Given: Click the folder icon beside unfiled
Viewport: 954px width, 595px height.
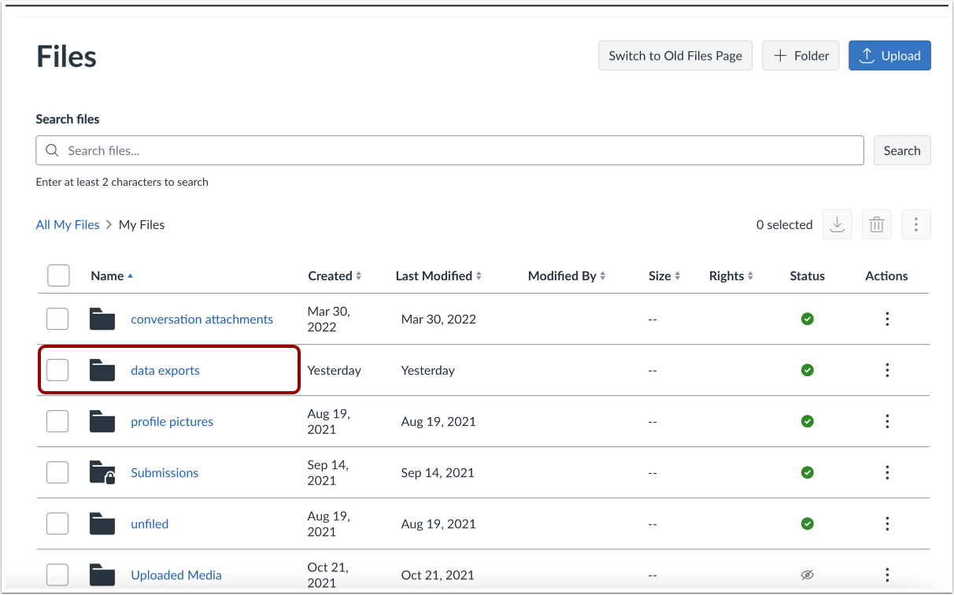Looking at the screenshot, I should [x=102, y=523].
